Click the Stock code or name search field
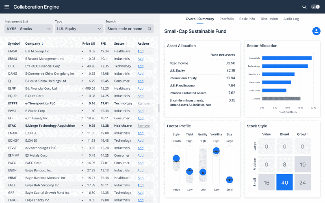 (x=126, y=29)
